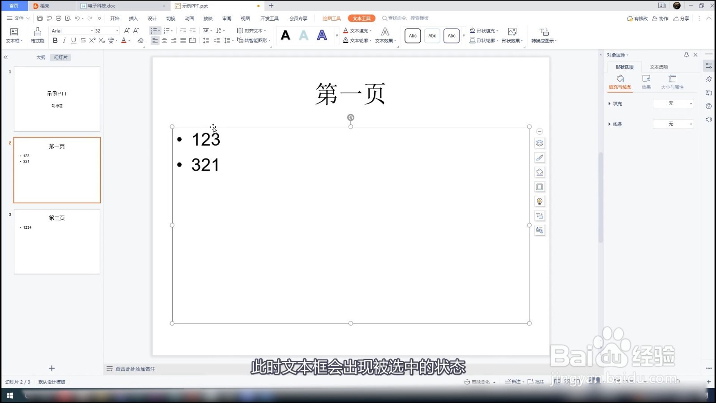Screen dimensions: 716x403
Task: Toggle bold formatting on selected text
Action: click(x=55, y=40)
